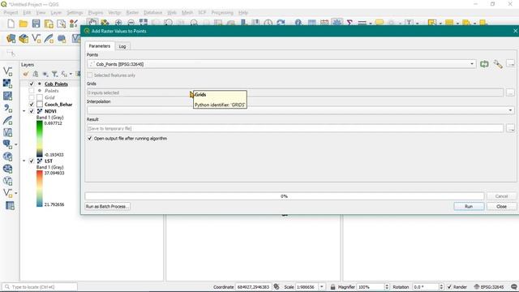Open the Text Annotation dropdown arrow
The height and width of the screenshot is (292, 519).
click(417, 24)
